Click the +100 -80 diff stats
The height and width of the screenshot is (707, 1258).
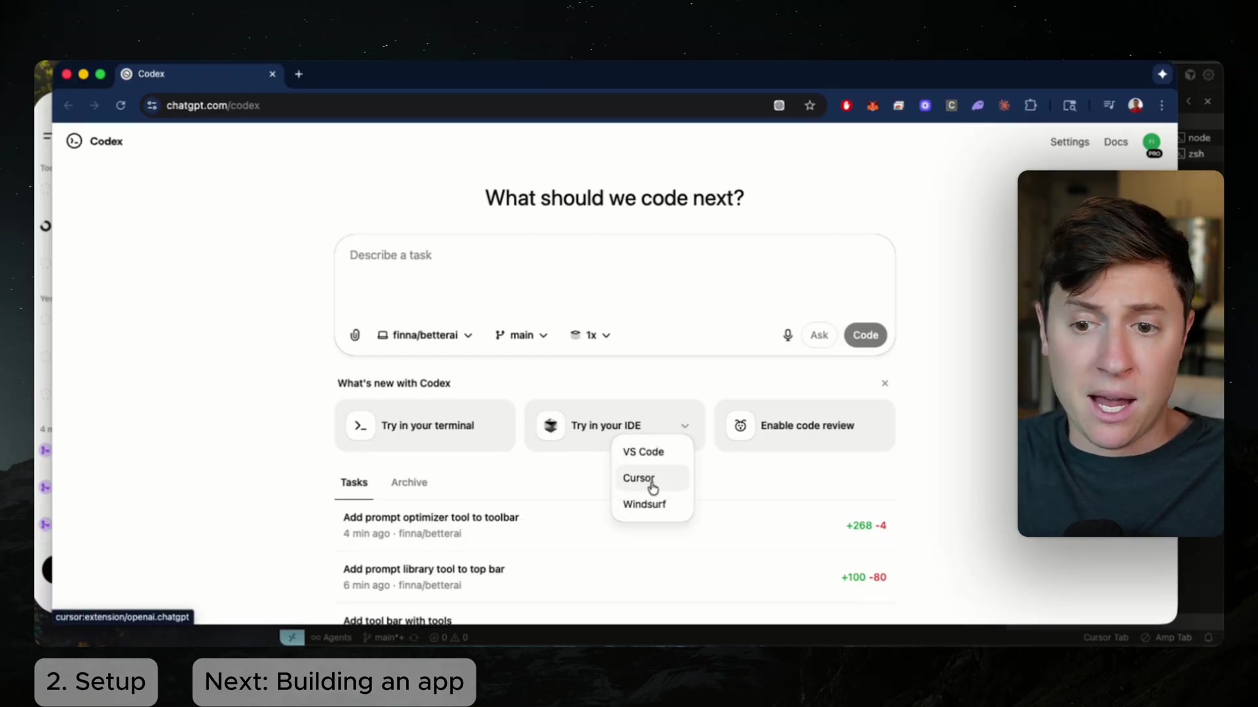[x=864, y=577]
